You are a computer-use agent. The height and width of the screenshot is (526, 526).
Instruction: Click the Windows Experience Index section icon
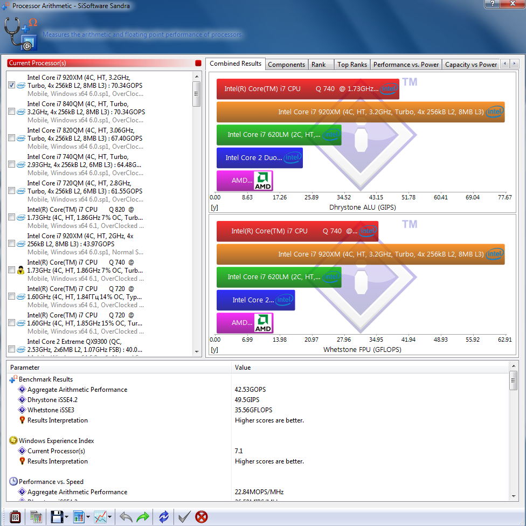[x=13, y=440]
